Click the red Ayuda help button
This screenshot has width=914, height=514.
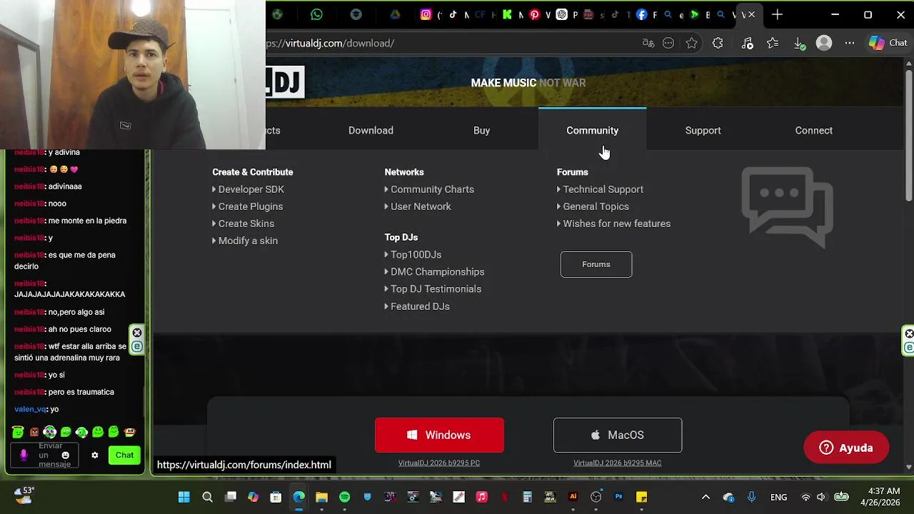[846, 448]
